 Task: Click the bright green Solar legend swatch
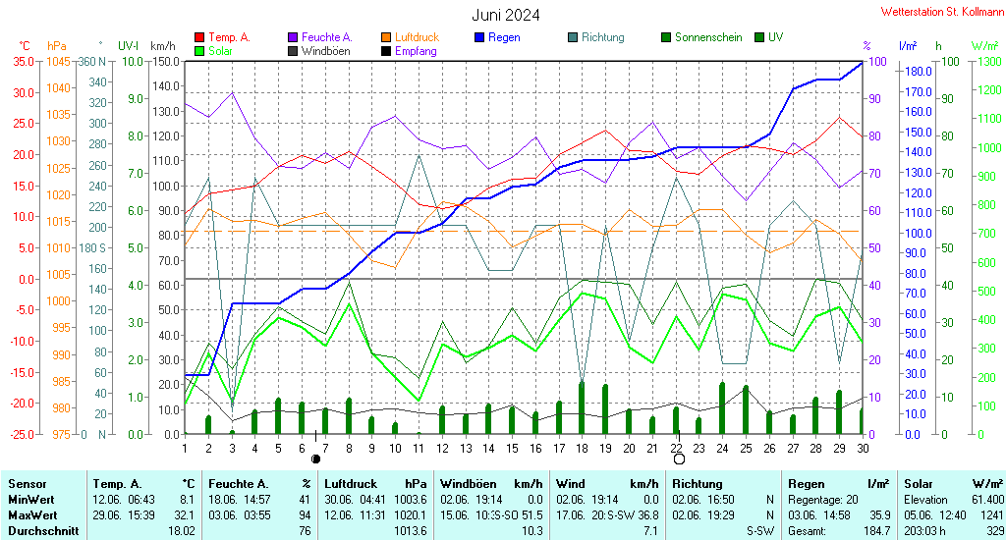(199, 51)
